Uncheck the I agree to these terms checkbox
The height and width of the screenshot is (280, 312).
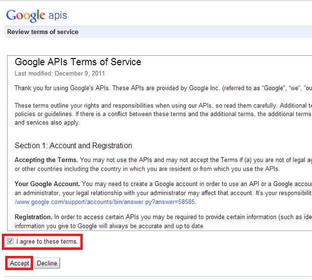[x=10, y=241]
